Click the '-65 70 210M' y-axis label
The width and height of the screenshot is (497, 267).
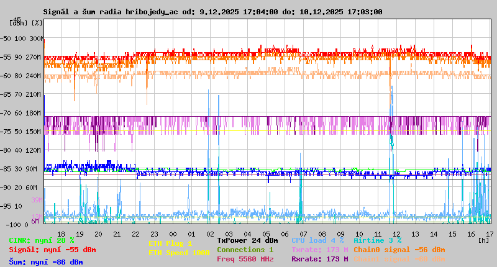point(22,95)
